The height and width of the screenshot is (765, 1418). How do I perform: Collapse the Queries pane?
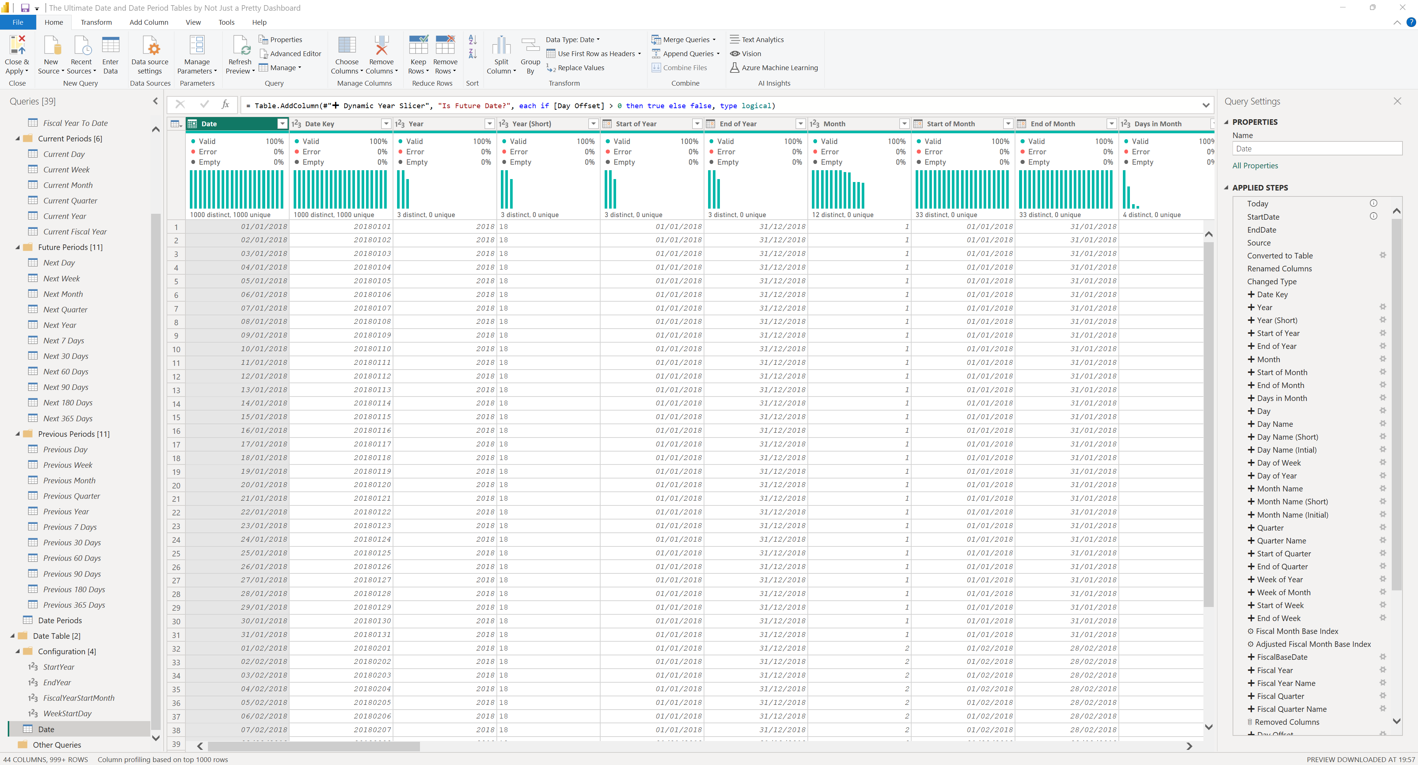[x=155, y=101]
